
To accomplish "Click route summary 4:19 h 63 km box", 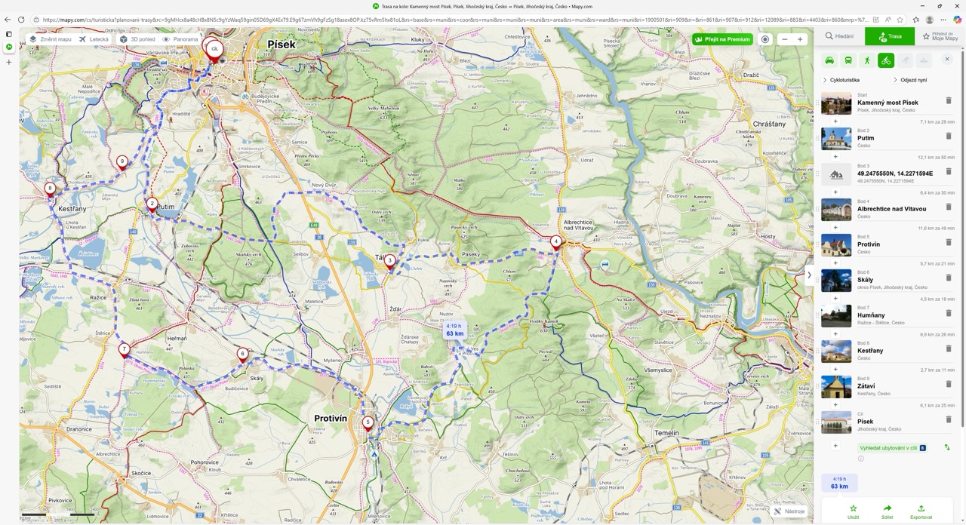I will pyautogui.click(x=839, y=483).
